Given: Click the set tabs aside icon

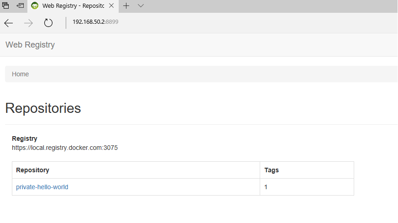Looking at the screenshot, I should click(21, 6).
